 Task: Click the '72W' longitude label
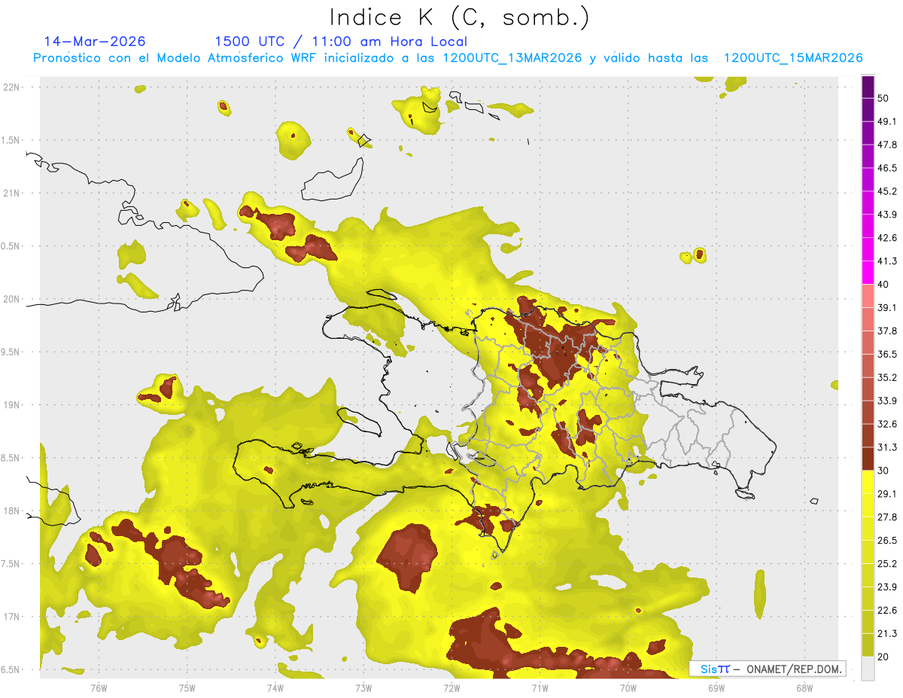(451, 687)
